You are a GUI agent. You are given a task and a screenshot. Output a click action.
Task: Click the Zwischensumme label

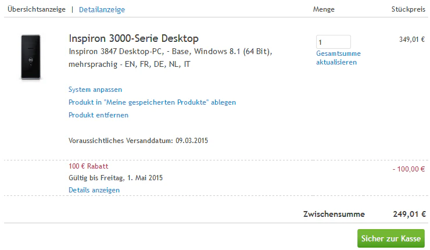pos(334,214)
